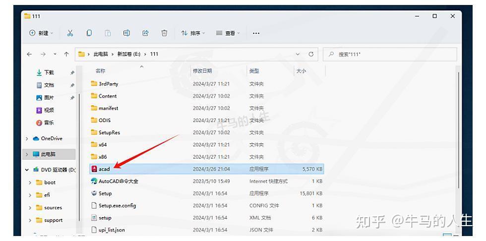486x241 pixels.
Task: Open recent locations dropdown arrow
Action: (55, 54)
